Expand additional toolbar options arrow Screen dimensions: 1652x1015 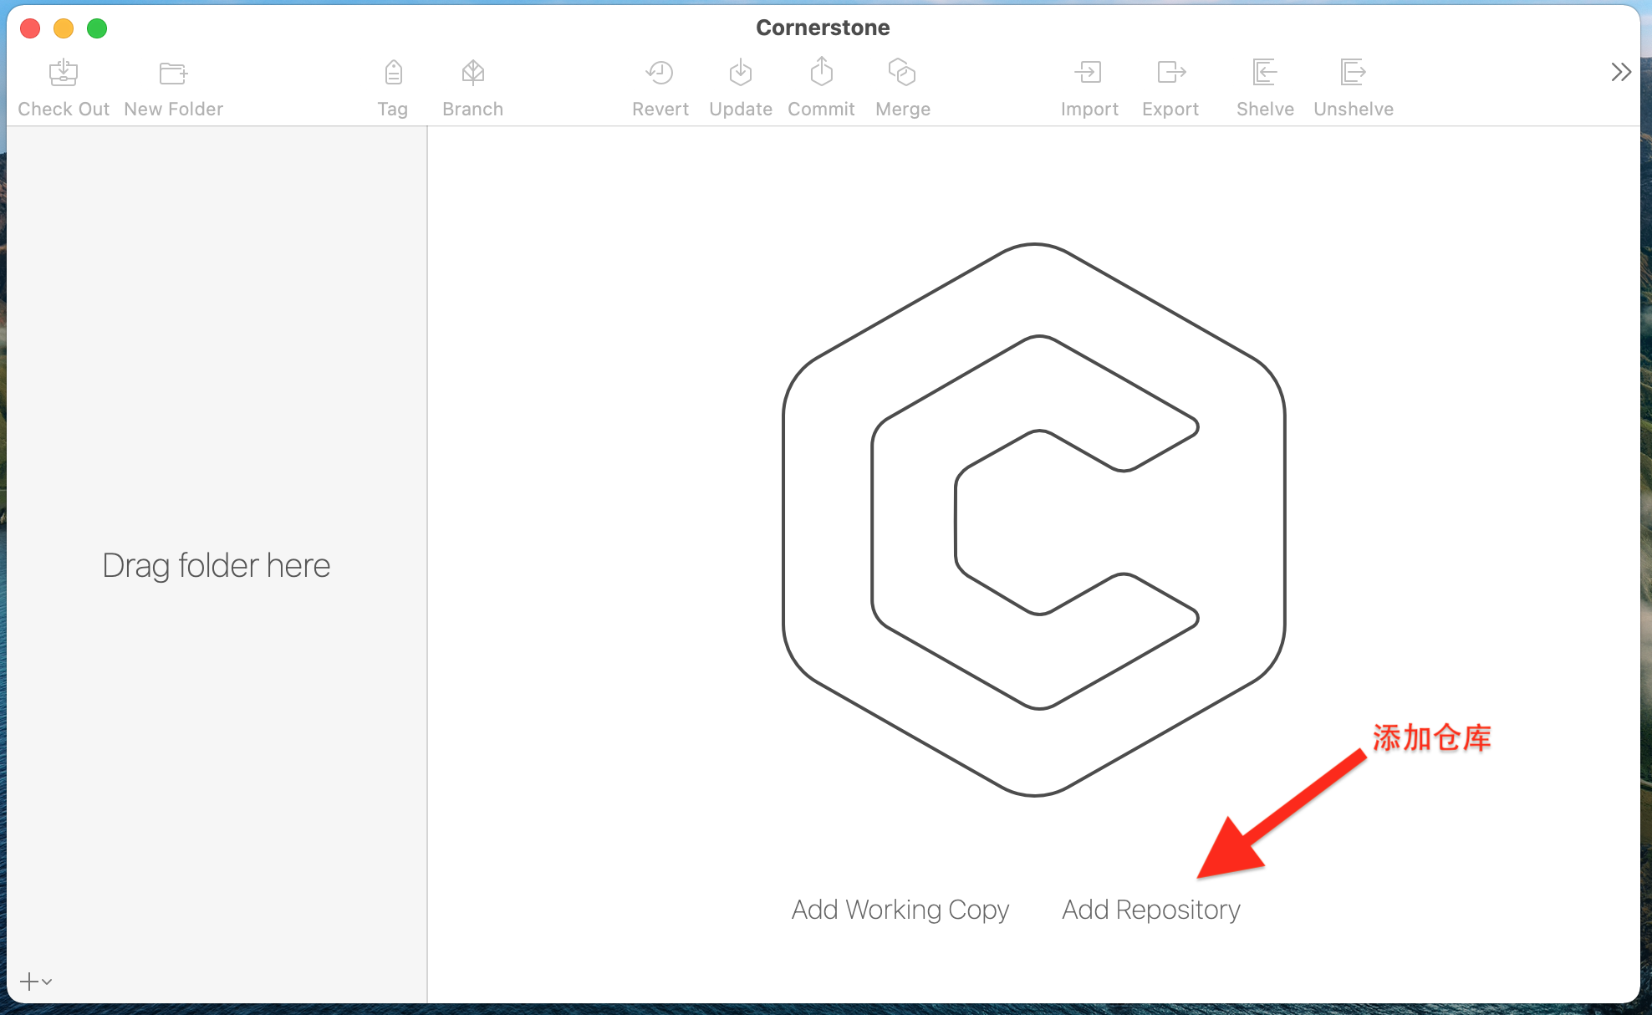[1623, 74]
